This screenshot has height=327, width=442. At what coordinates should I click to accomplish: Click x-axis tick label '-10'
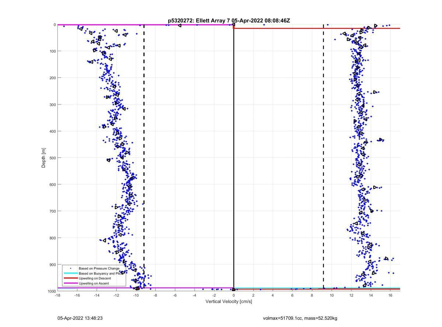[x=136, y=295]
